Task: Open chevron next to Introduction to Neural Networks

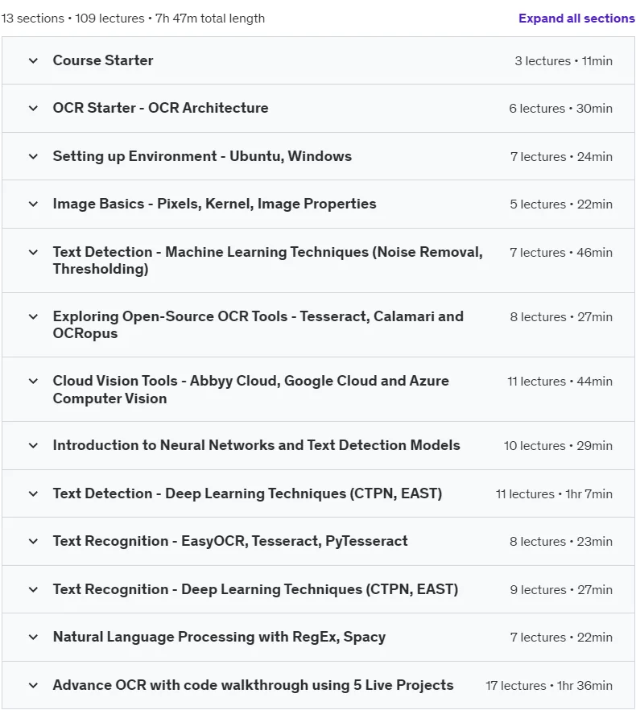Action: (33, 446)
